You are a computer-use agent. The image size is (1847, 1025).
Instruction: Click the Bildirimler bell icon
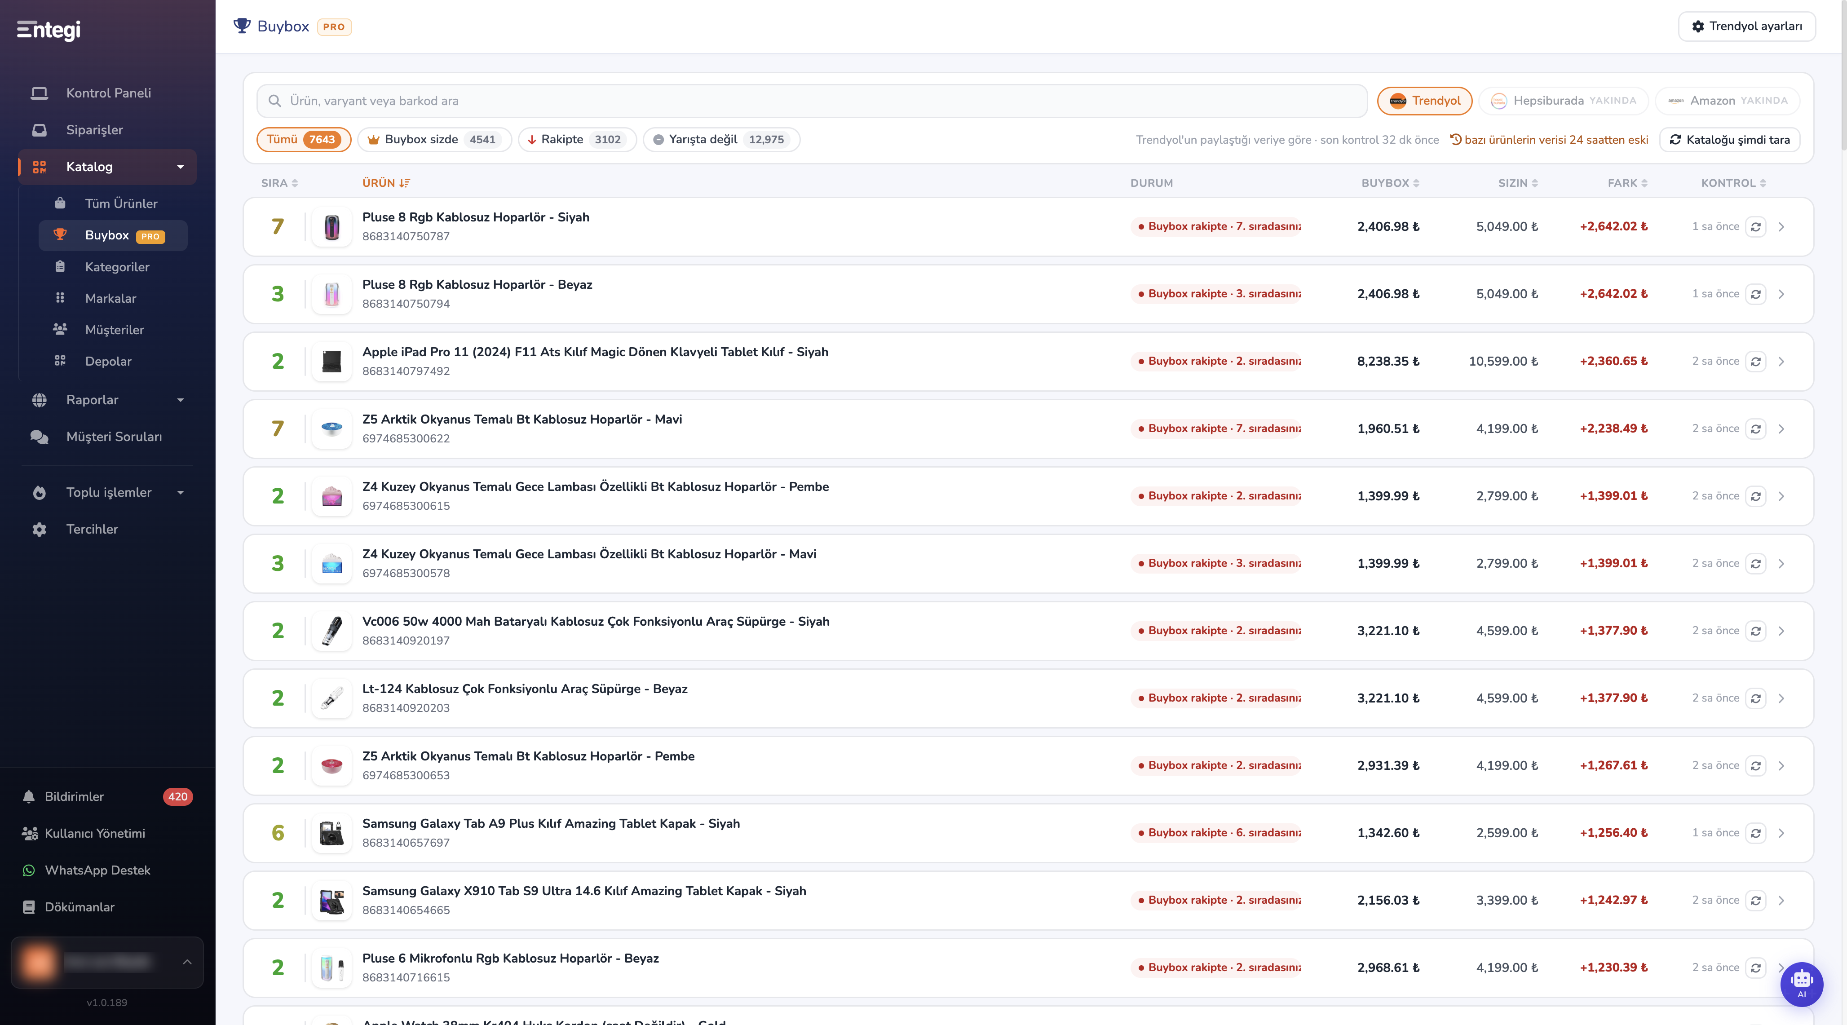click(x=29, y=796)
